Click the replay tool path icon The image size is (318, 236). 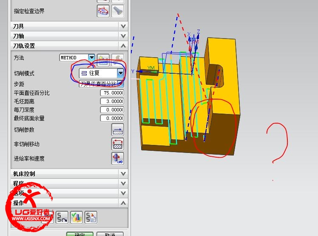tap(62, 217)
